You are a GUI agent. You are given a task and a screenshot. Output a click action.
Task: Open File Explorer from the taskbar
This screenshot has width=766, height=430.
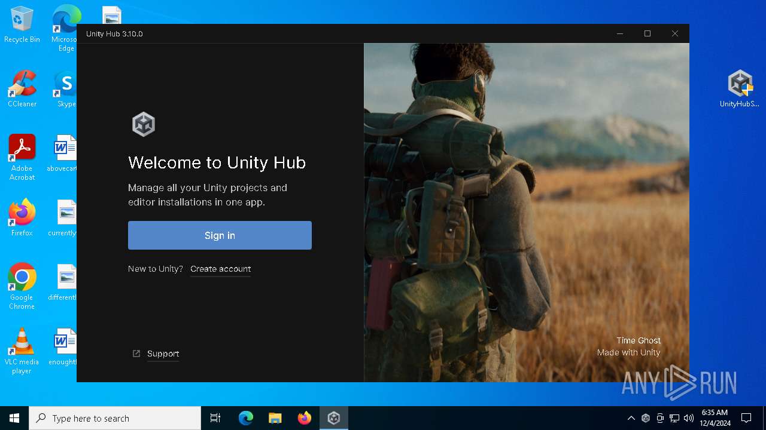pos(275,418)
